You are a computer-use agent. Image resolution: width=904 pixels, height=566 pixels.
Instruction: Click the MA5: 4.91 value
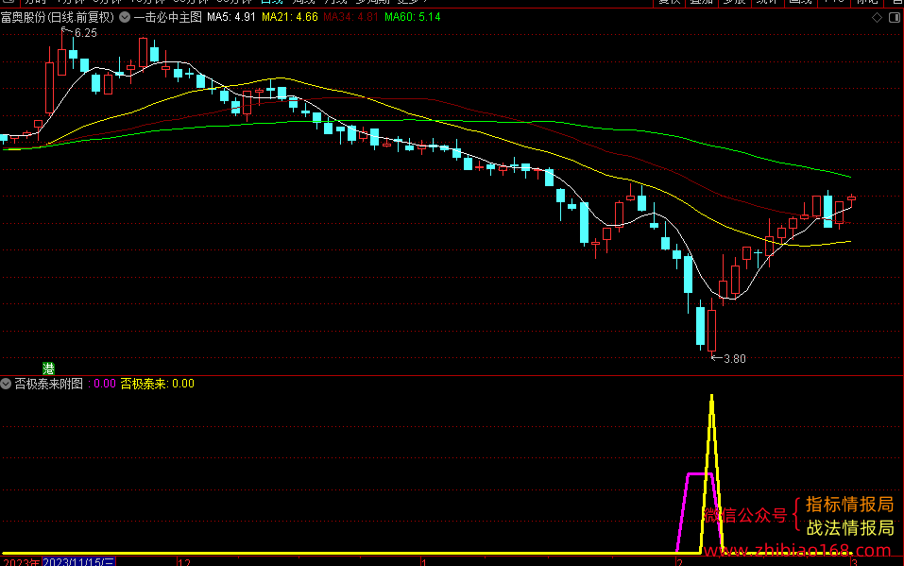pos(231,17)
